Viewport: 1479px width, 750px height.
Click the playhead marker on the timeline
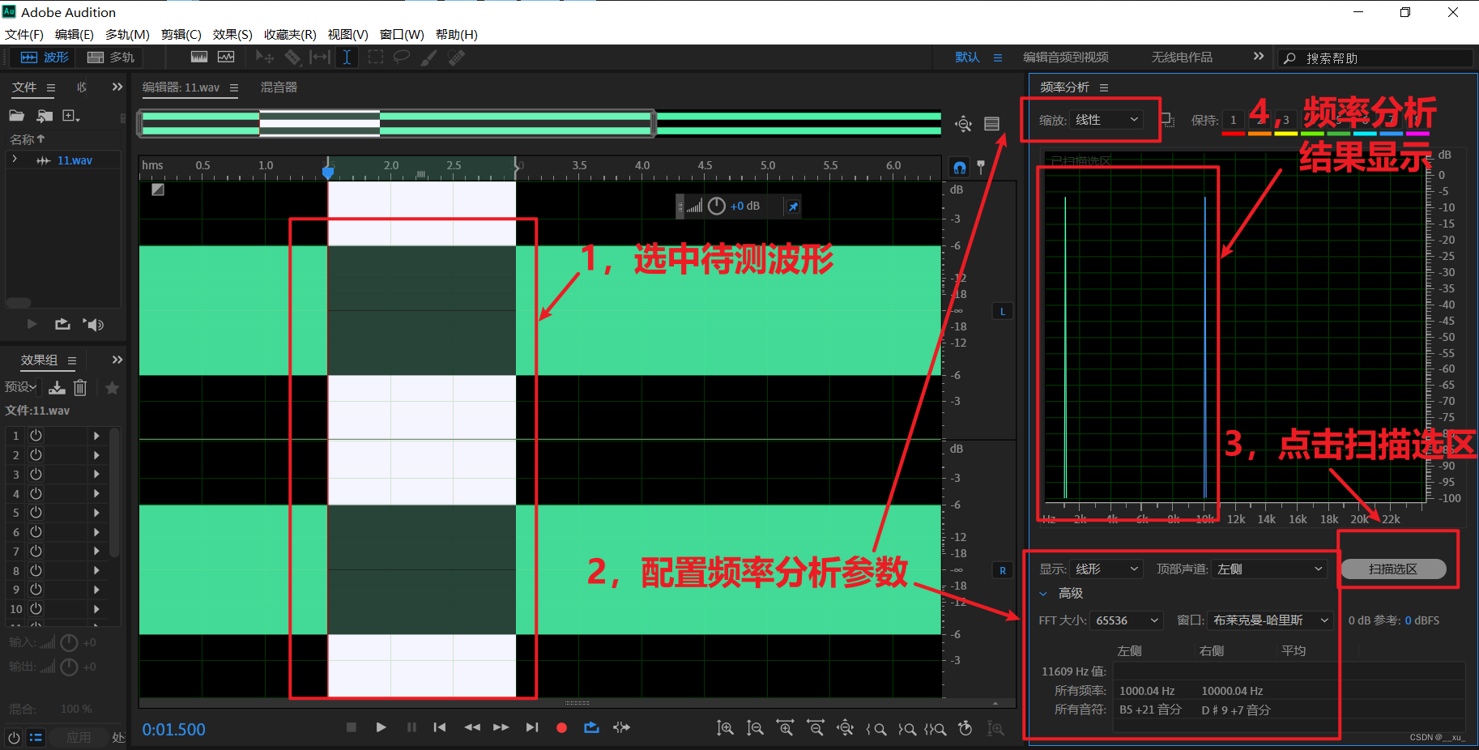(328, 172)
